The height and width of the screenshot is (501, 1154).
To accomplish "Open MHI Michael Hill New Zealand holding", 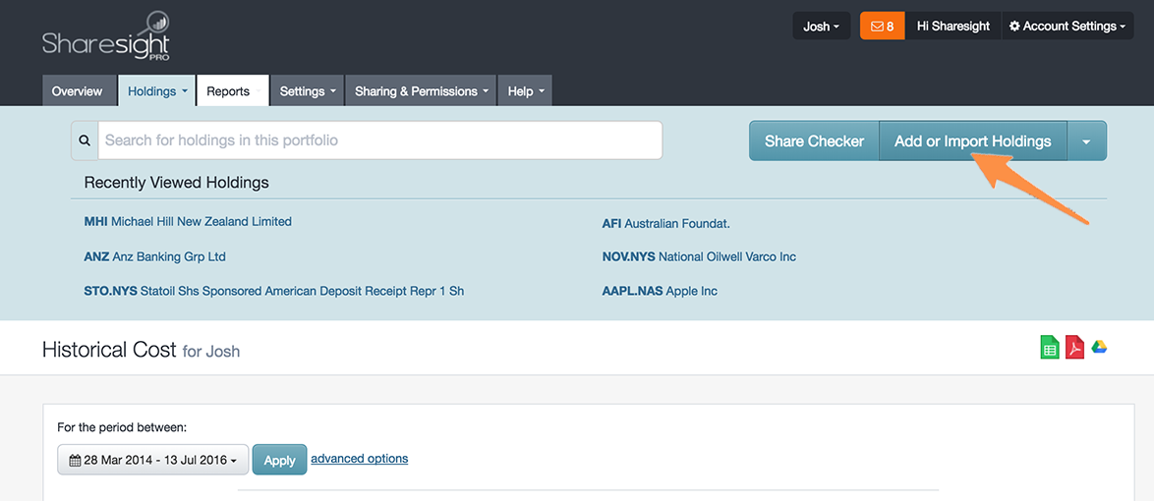I will [188, 221].
